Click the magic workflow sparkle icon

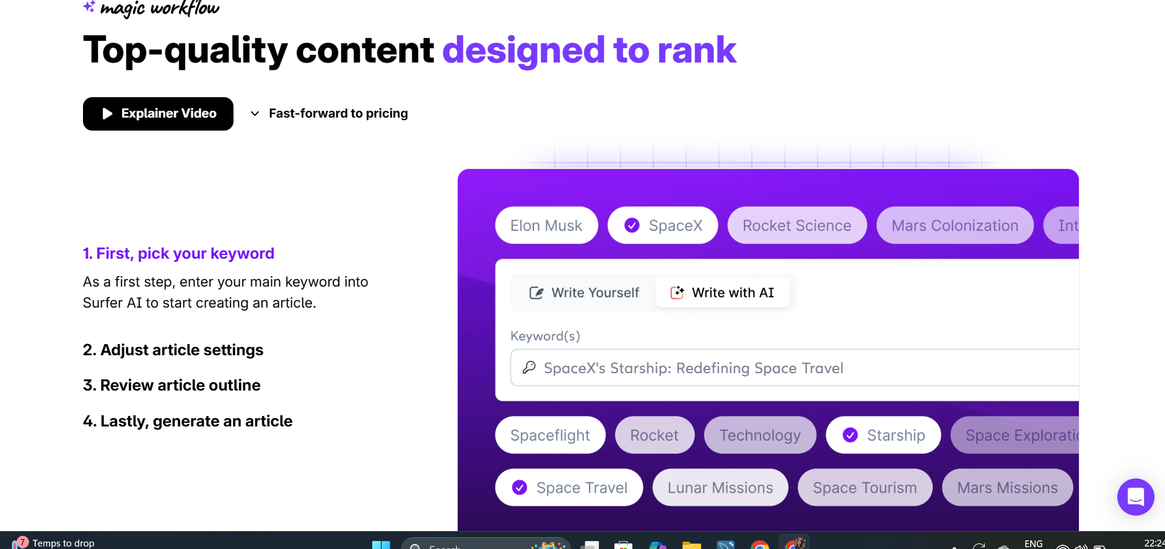[x=89, y=7]
